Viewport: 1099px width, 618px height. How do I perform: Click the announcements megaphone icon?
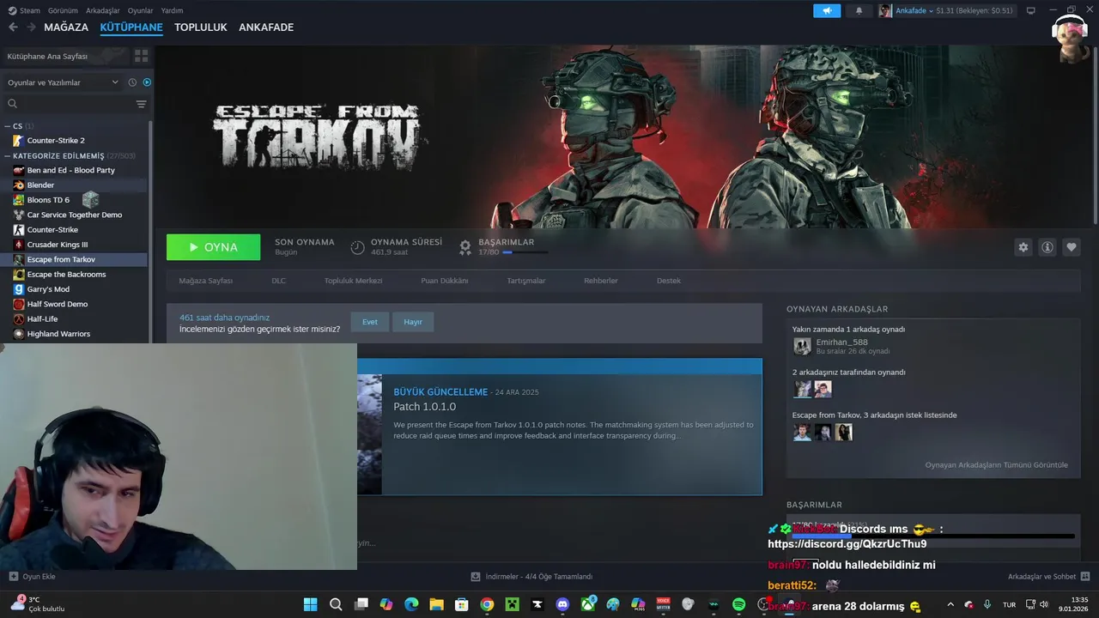click(x=827, y=10)
